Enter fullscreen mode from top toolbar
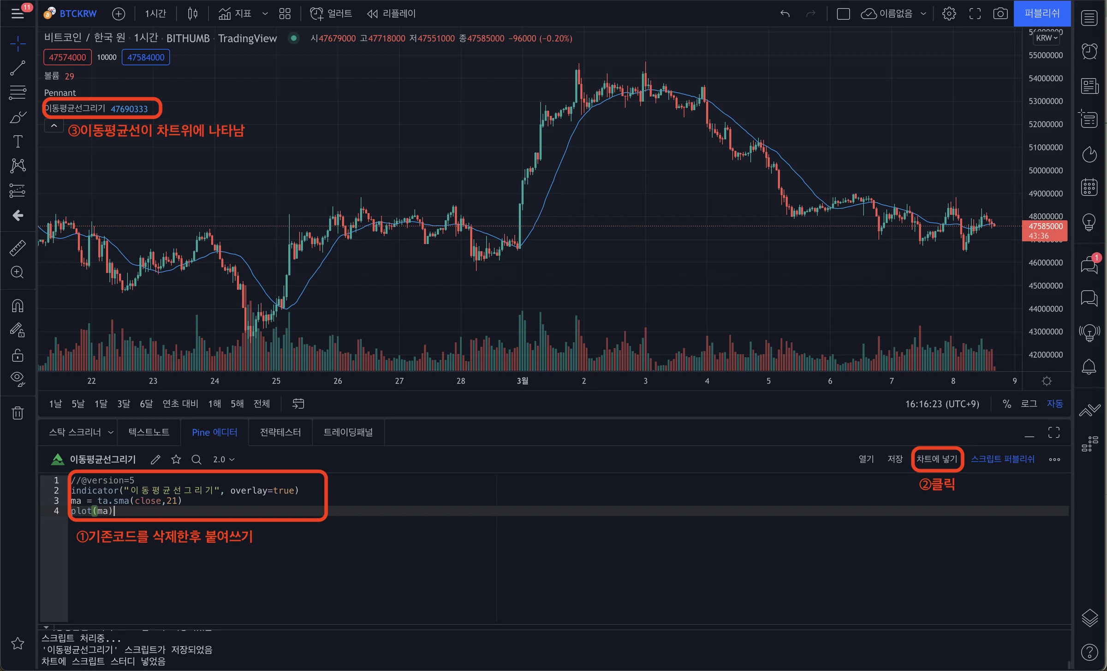 [975, 14]
